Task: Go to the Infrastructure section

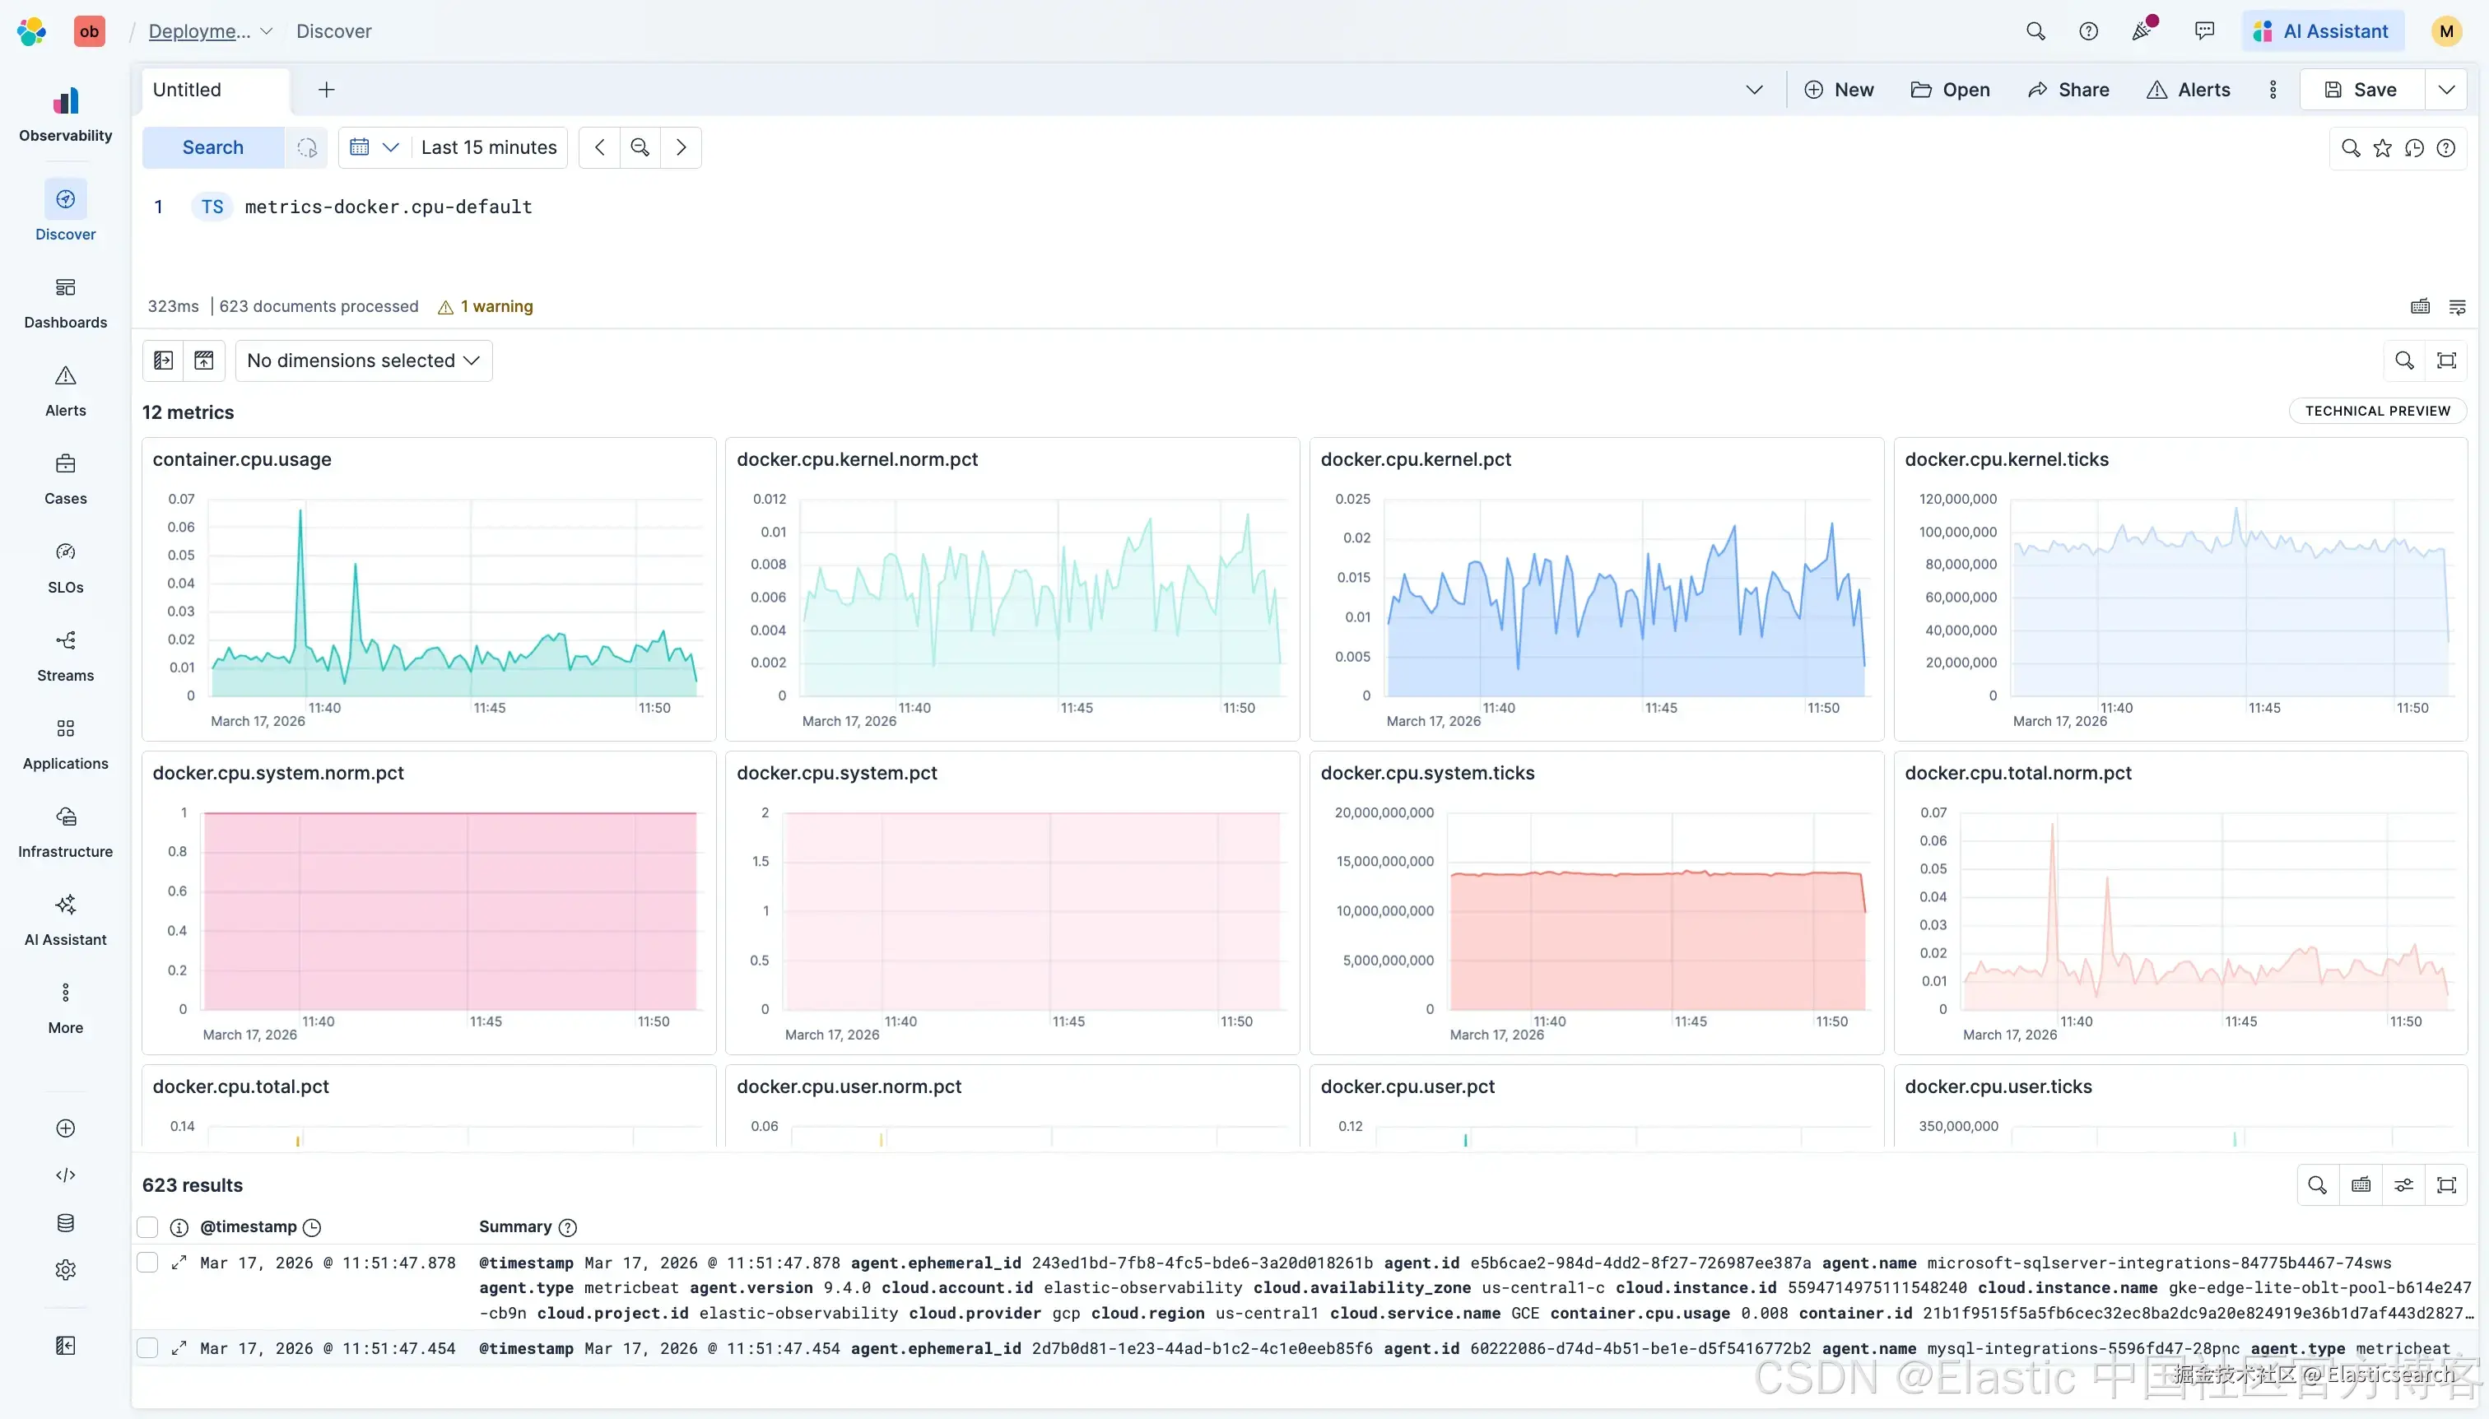Action: point(65,831)
